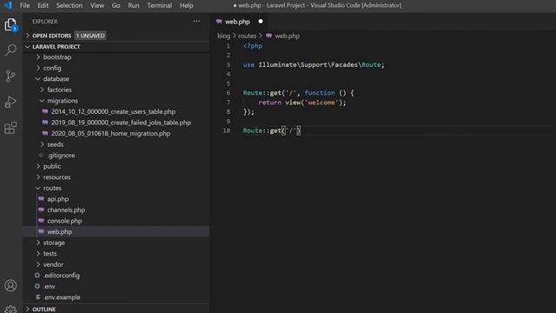Open the File menu
This screenshot has height=313, width=556.
click(x=25, y=5)
